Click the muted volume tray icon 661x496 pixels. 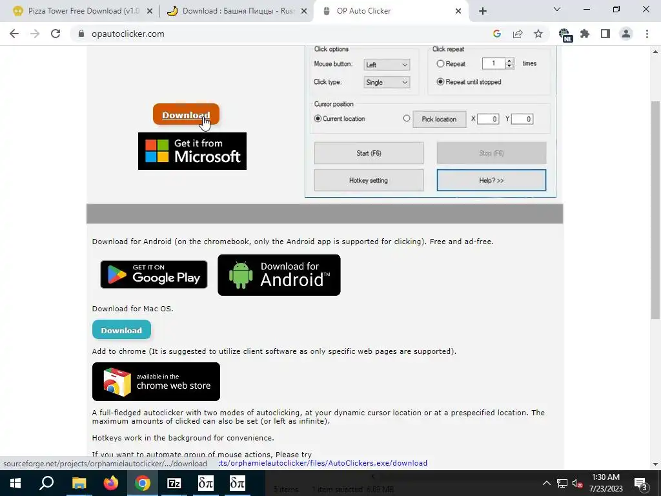click(x=577, y=483)
